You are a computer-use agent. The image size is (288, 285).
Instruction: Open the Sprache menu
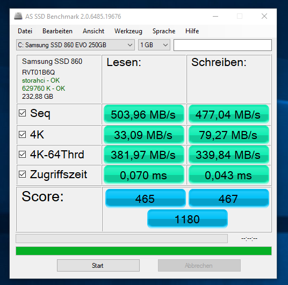click(164, 31)
